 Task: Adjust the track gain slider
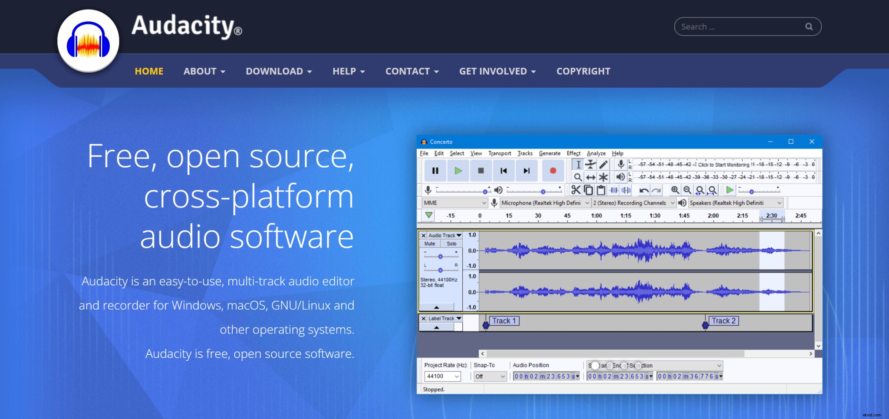click(441, 257)
